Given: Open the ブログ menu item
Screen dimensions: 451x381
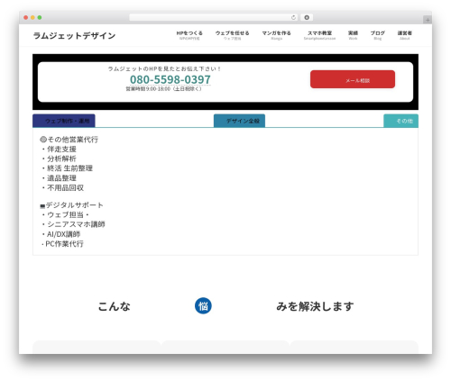Looking at the screenshot, I should click(x=378, y=35).
